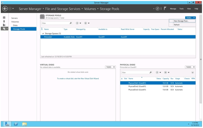
Task: Click File and Storage Services breadcrumb
Action: (63, 9)
